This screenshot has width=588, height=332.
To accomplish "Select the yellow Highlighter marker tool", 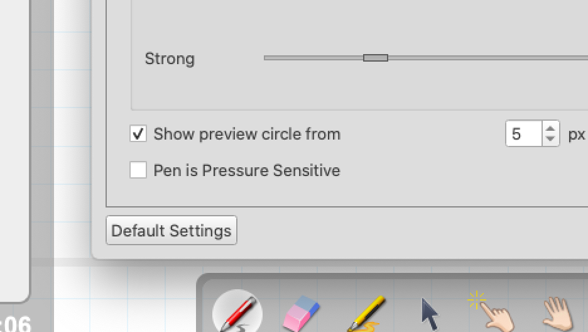I will click(366, 314).
